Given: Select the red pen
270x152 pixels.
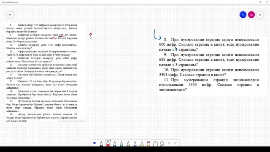Looking at the screenshot, I should [108, 143].
